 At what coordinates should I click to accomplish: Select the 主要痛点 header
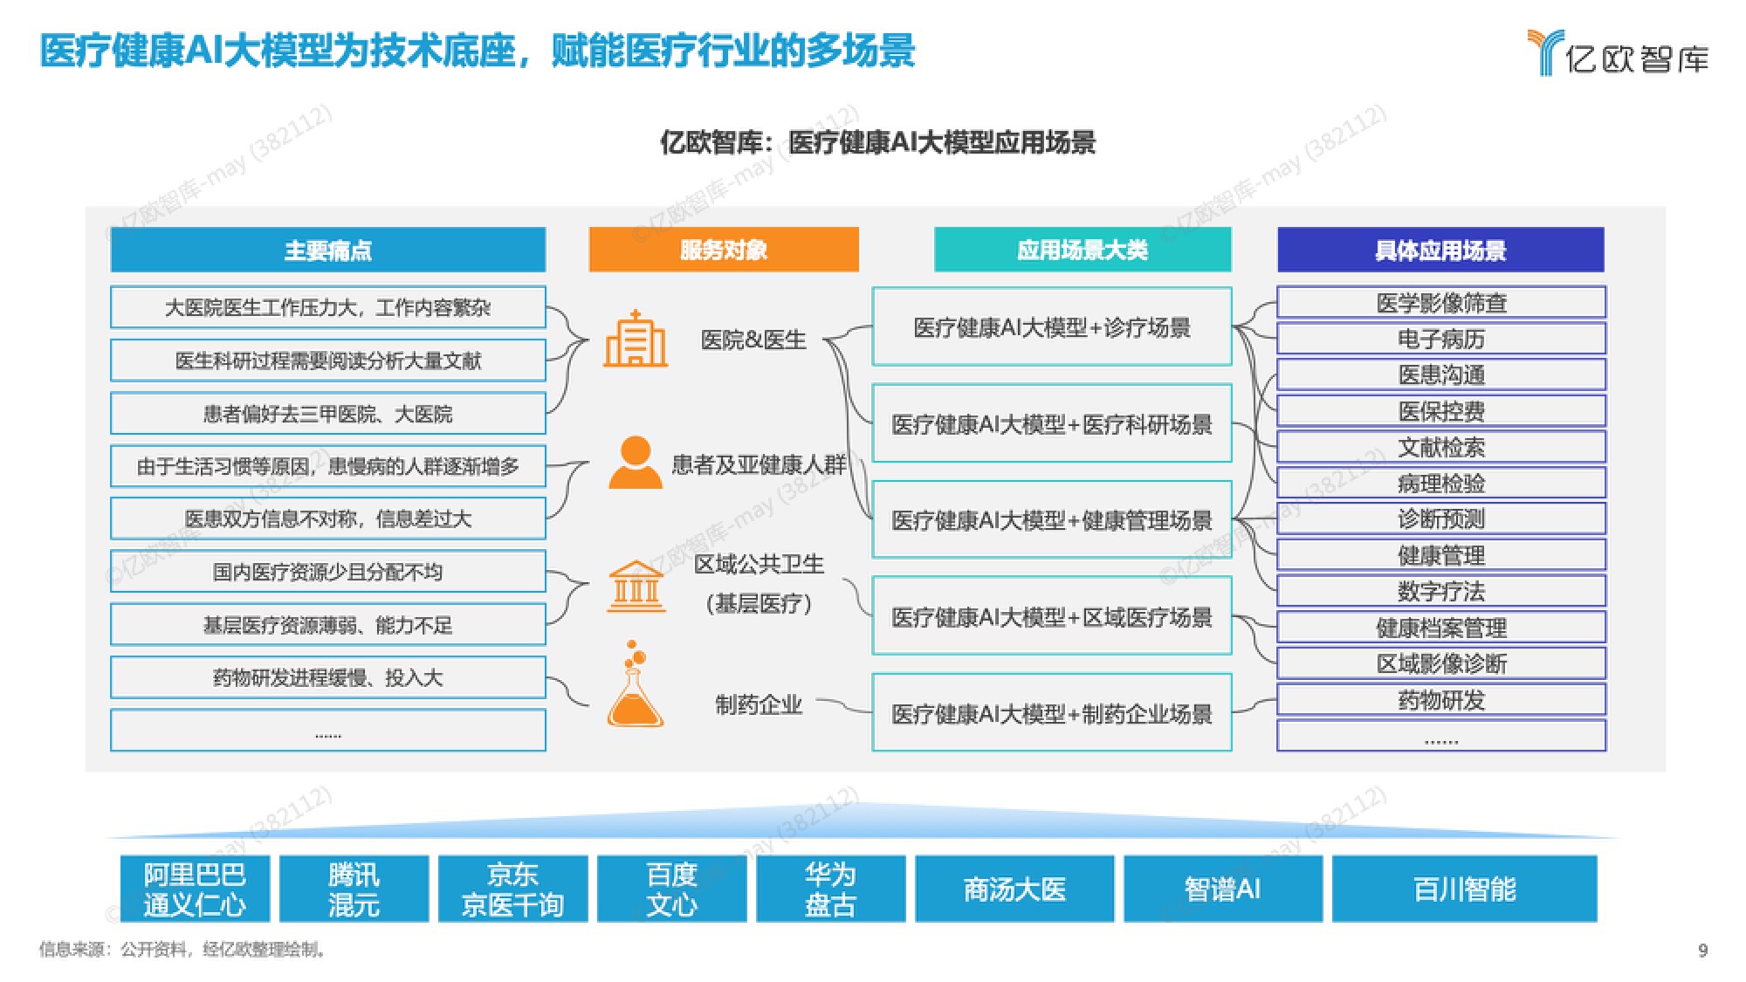[x=327, y=251]
